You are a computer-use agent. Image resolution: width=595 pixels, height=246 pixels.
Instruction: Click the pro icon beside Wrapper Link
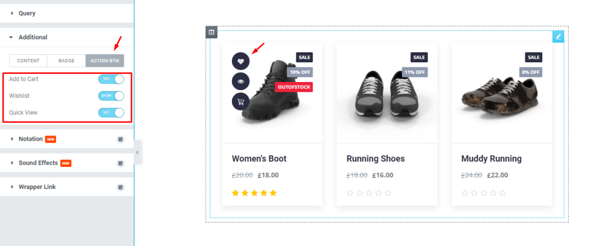point(120,187)
